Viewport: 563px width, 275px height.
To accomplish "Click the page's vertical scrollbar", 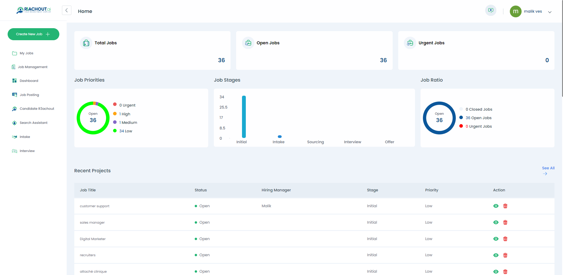I will coord(562,48).
